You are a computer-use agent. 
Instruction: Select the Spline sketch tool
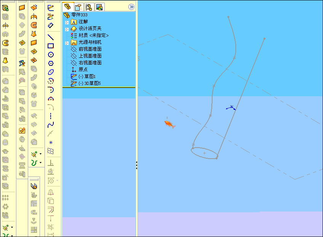(51, 125)
